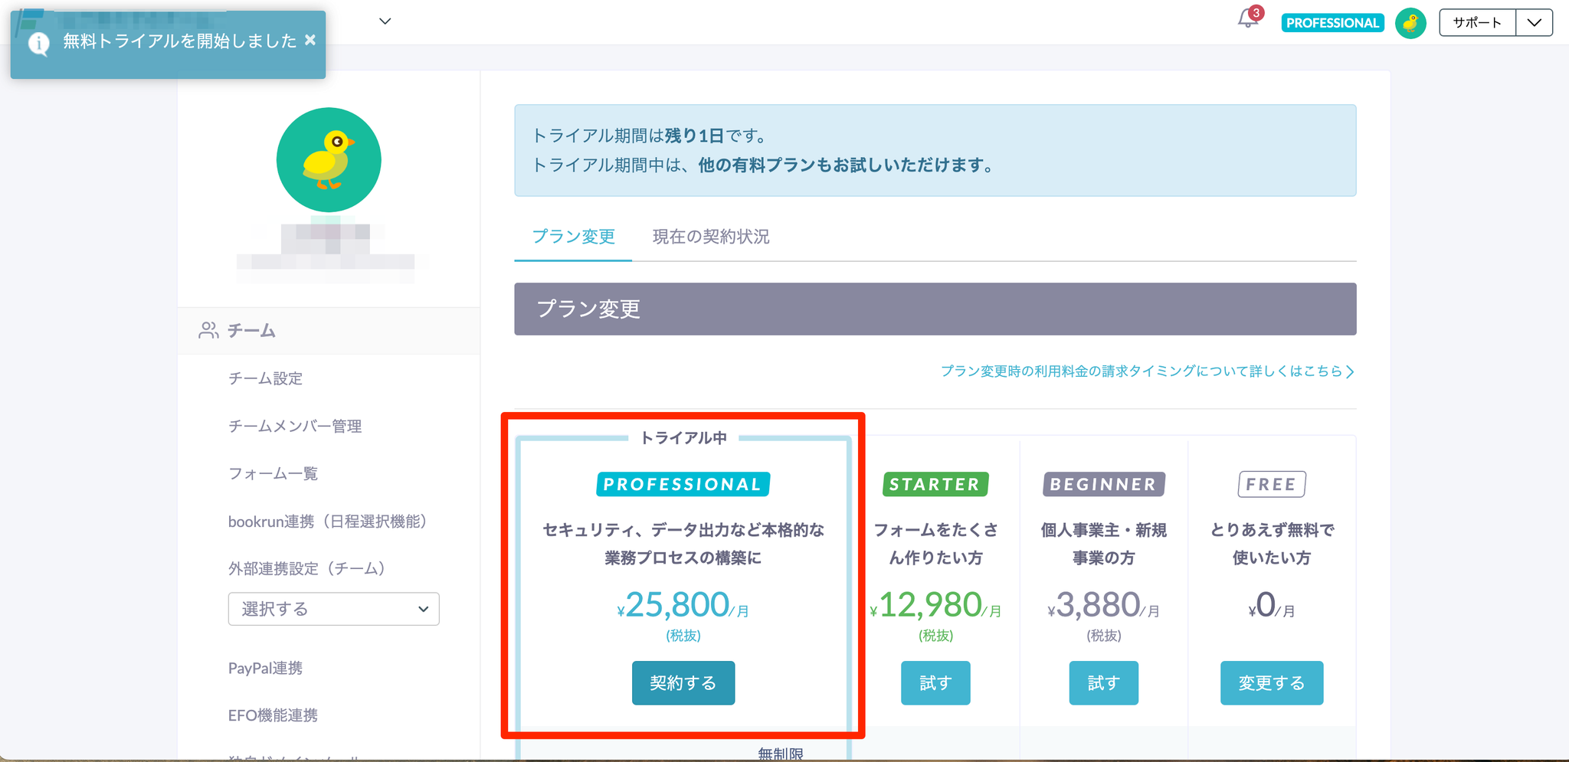This screenshot has height=762, width=1569.
Task: Open チームメンバー管理 in sidebar
Action: click(295, 426)
